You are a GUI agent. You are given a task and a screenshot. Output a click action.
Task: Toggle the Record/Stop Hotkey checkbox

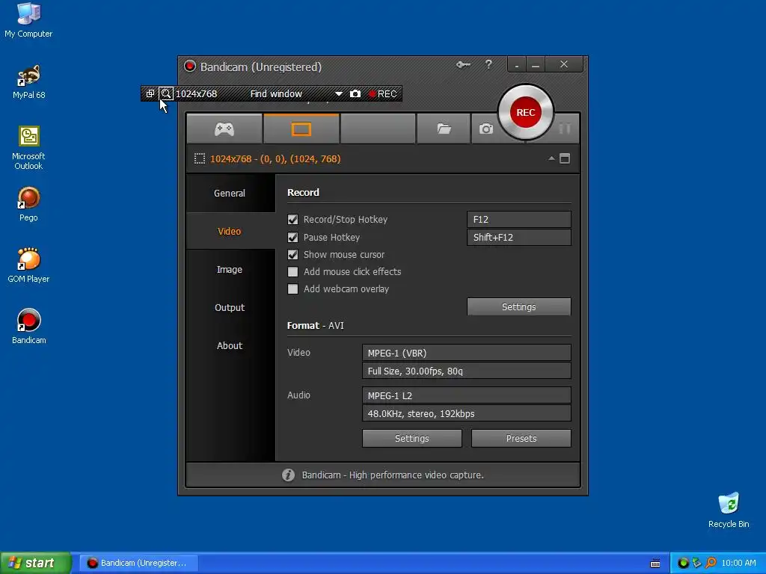point(292,220)
